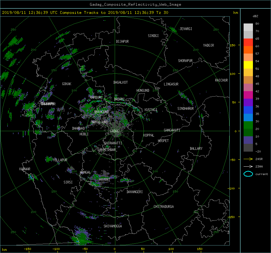Click the DAVANGERI city label
Screen dimensions: 271x253
(135, 192)
